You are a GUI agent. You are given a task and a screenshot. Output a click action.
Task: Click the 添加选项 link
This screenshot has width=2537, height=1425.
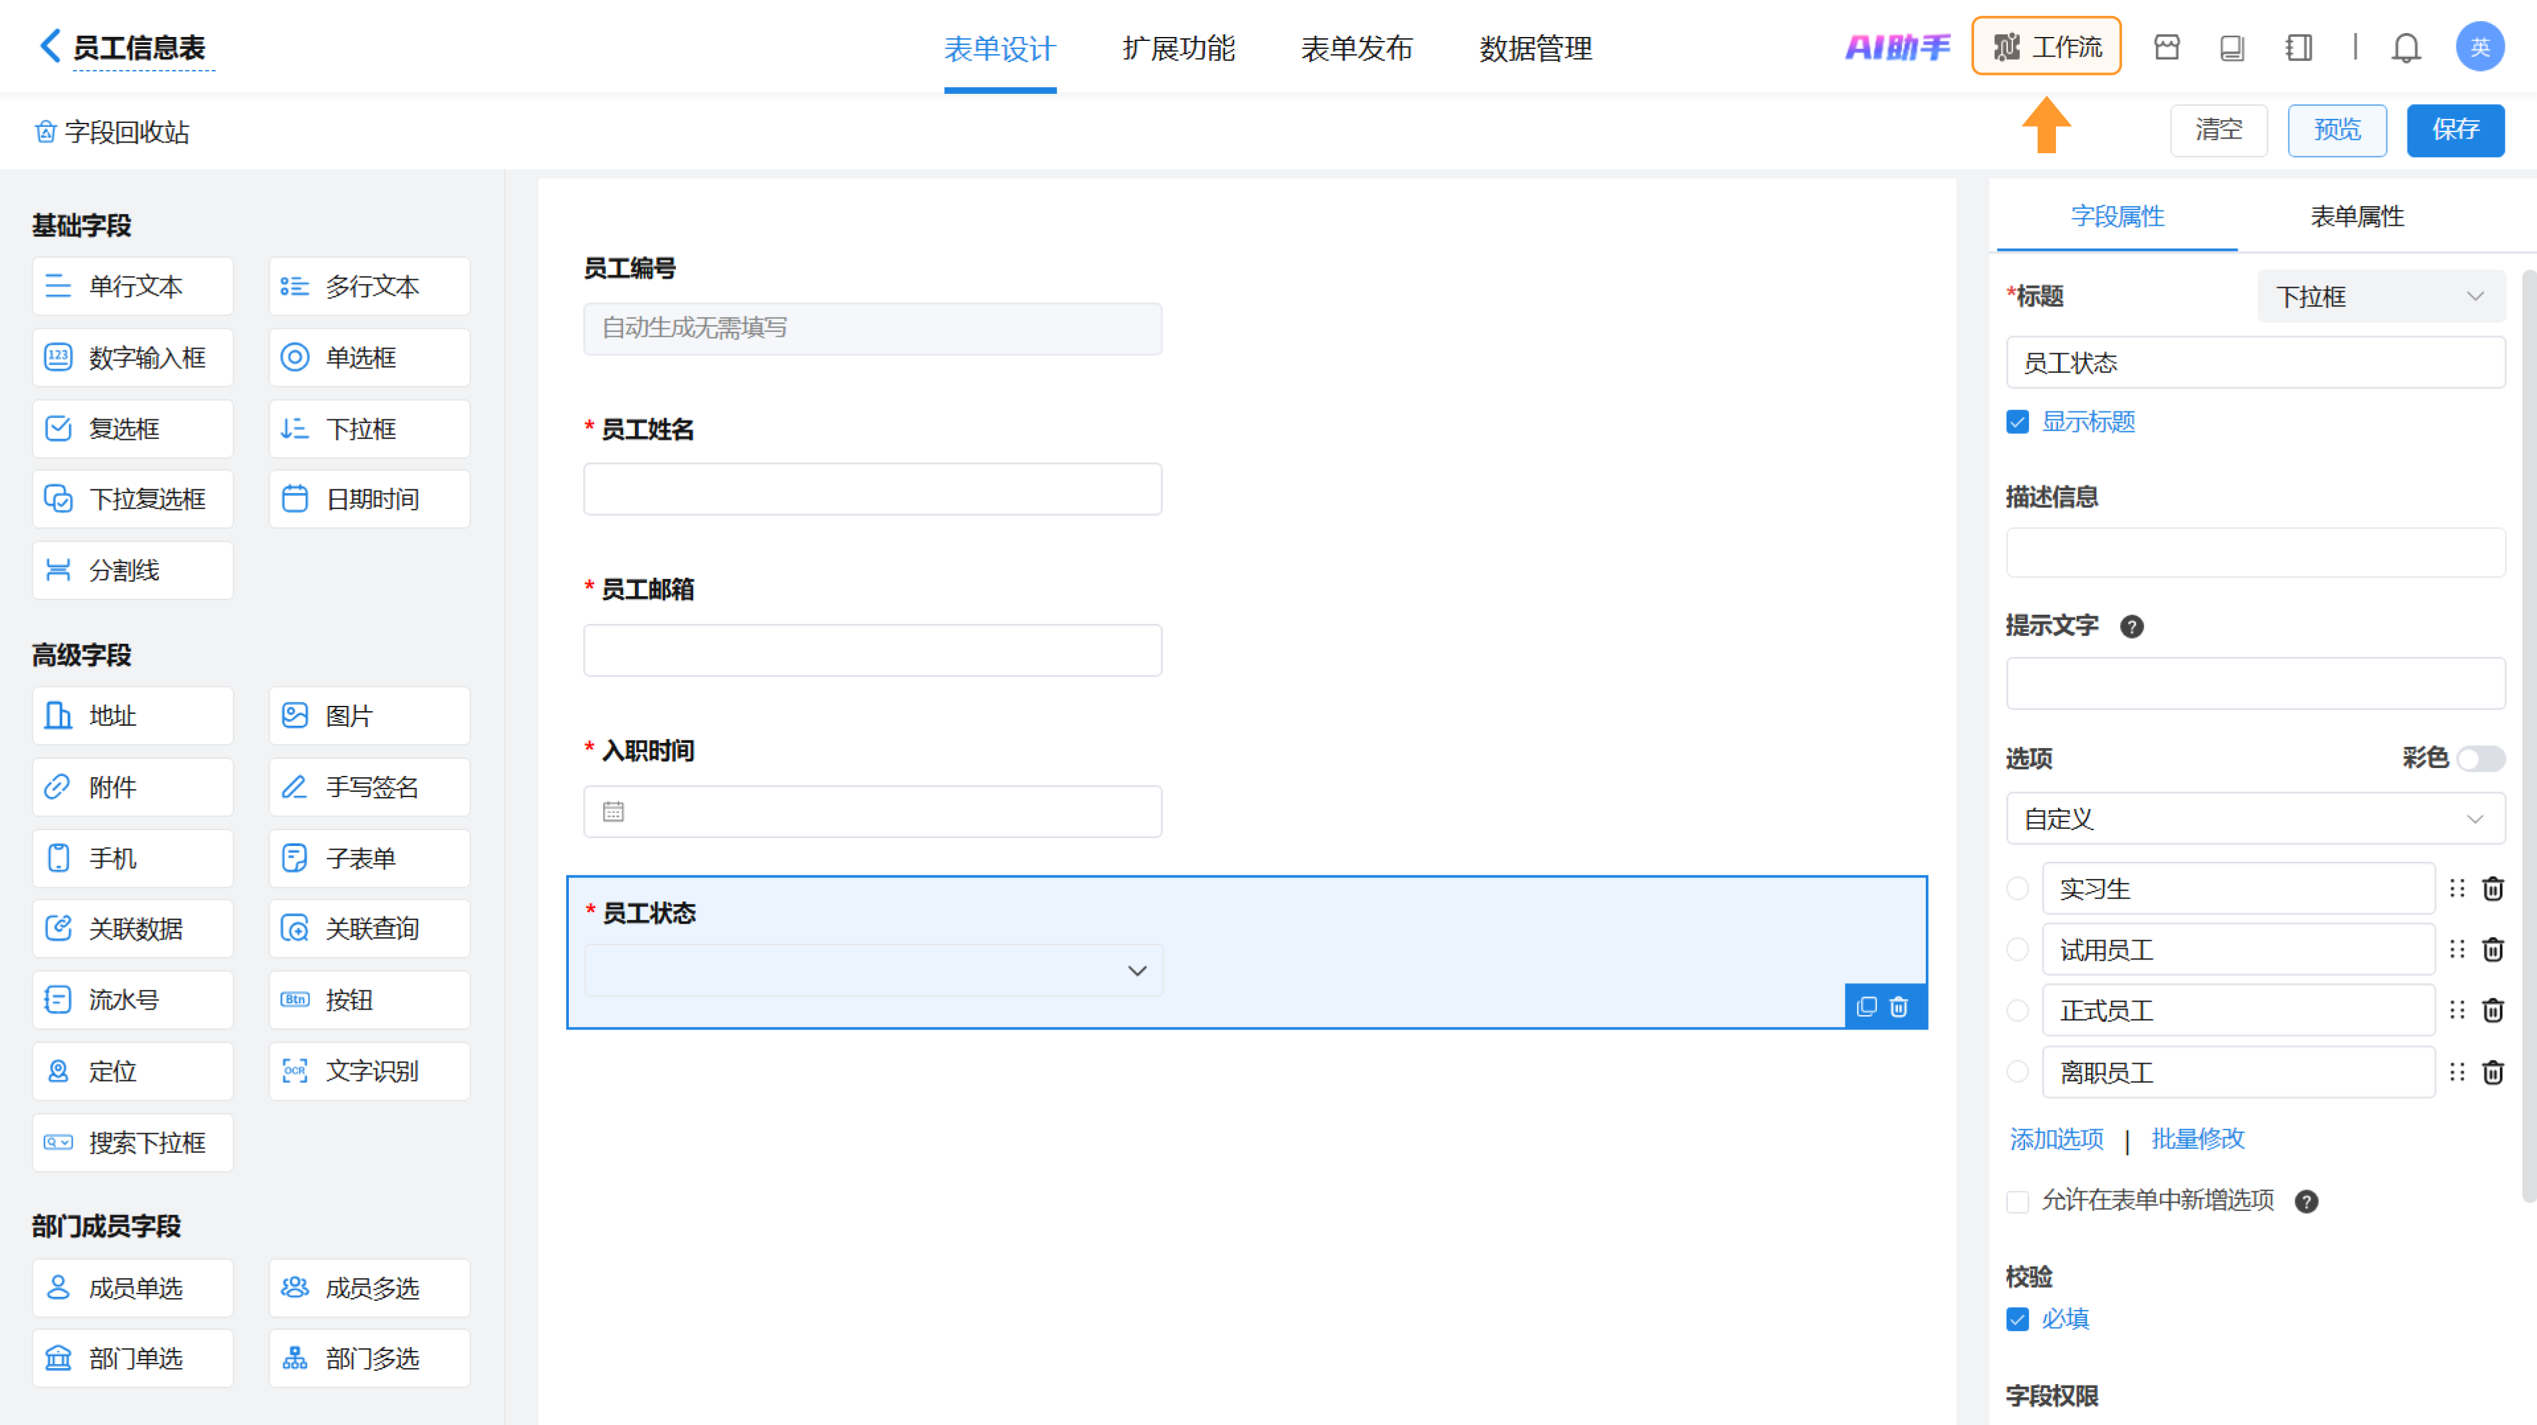2057,1140
